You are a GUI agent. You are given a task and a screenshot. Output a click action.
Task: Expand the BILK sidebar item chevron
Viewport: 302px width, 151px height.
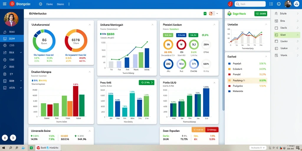tap(21, 52)
